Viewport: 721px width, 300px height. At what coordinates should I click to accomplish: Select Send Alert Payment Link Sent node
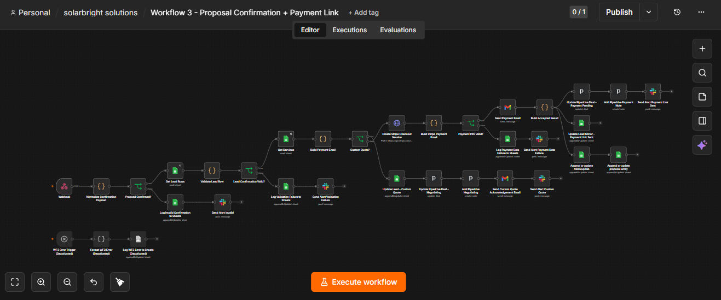point(653,91)
